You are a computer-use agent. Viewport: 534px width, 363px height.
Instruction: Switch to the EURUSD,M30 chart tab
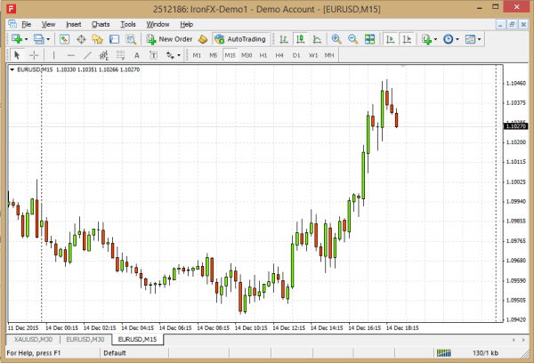tap(85, 339)
